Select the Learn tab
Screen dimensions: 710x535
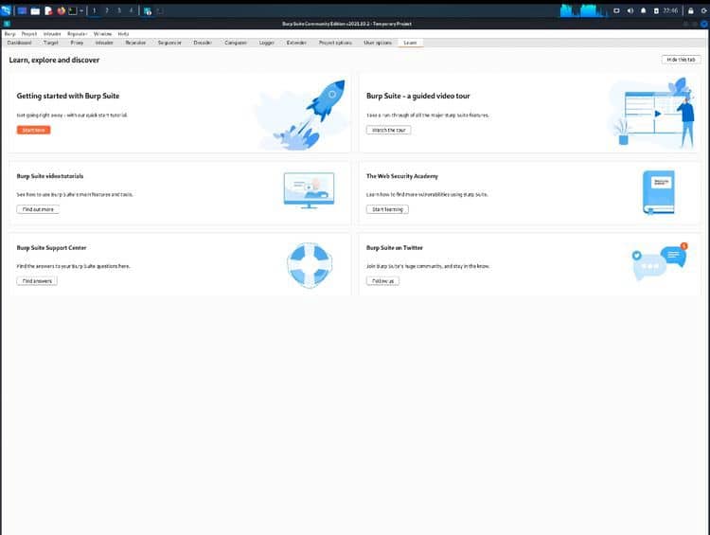[x=410, y=43]
